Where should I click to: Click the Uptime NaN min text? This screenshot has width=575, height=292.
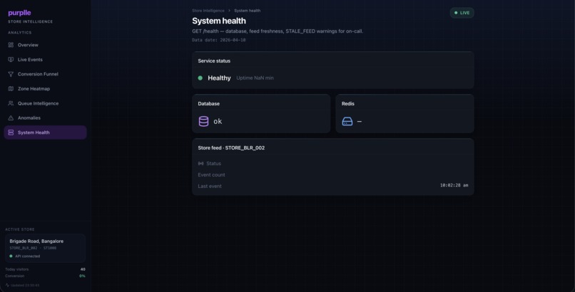255,78
